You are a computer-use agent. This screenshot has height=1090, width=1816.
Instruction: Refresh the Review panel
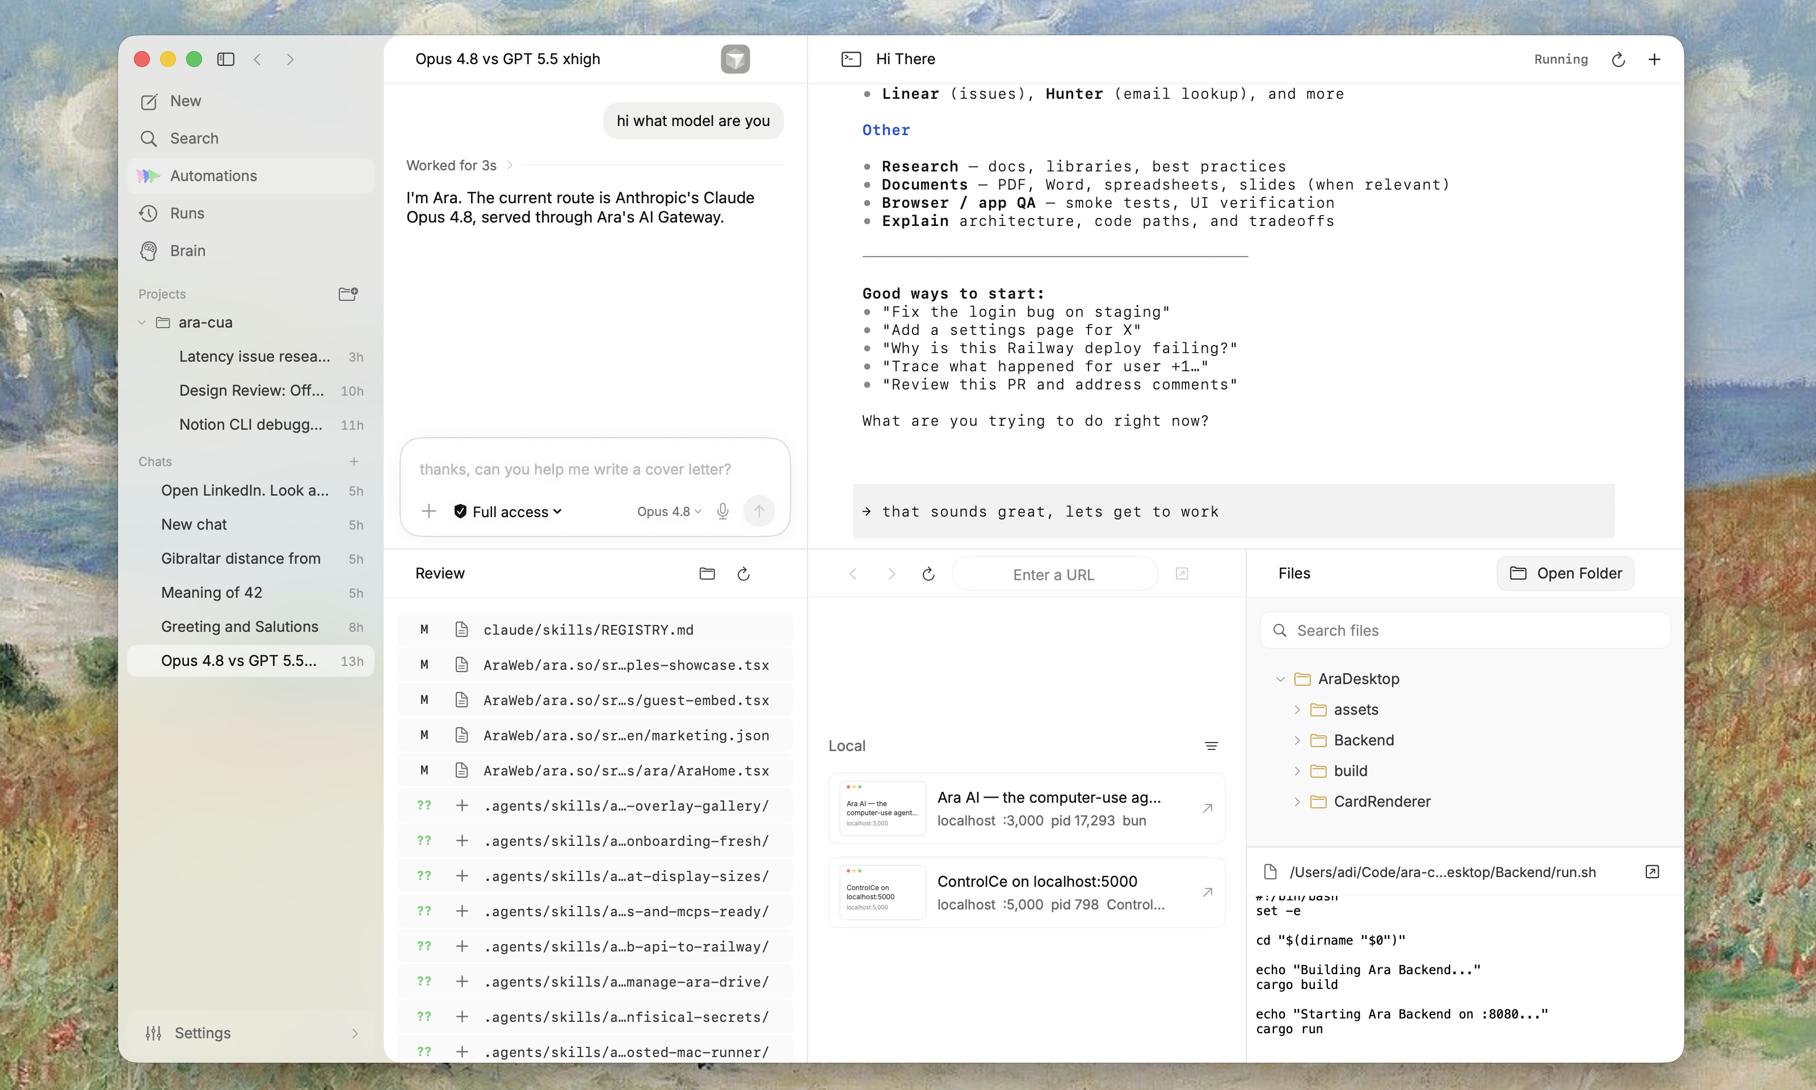click(x=743, y=573)
